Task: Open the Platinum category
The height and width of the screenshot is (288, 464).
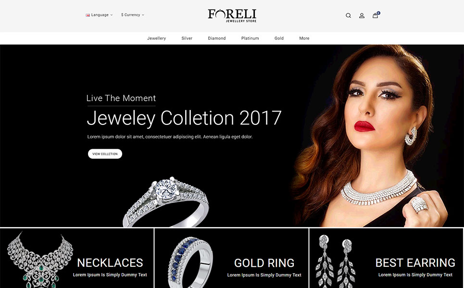Action: click(250, 38)
